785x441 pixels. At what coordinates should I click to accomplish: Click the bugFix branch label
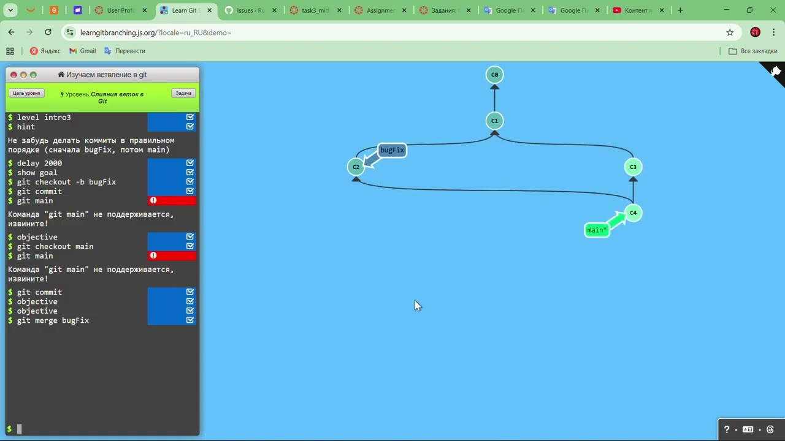tap(392, 150)
